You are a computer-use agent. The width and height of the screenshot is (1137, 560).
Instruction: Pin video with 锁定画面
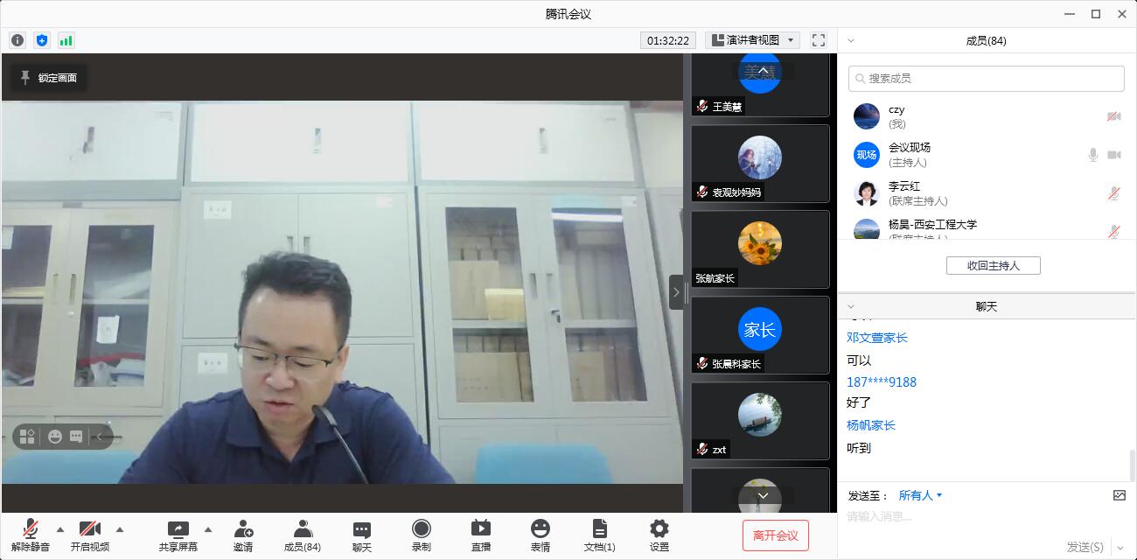point(49,78)
